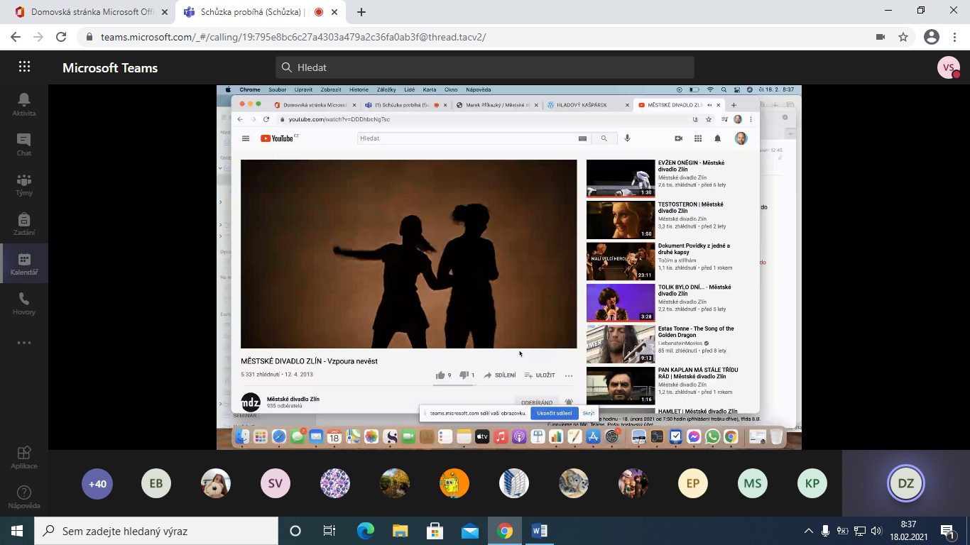Bookmark this page with star icon
This screenshot has width=970, height=545.
point(903,37)
